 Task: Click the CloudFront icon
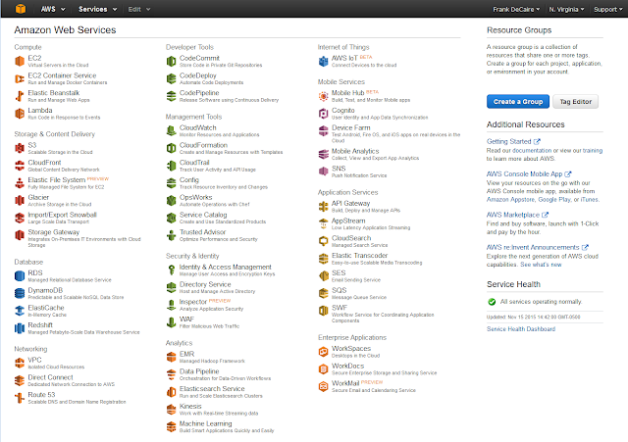(x=20, y=166)
